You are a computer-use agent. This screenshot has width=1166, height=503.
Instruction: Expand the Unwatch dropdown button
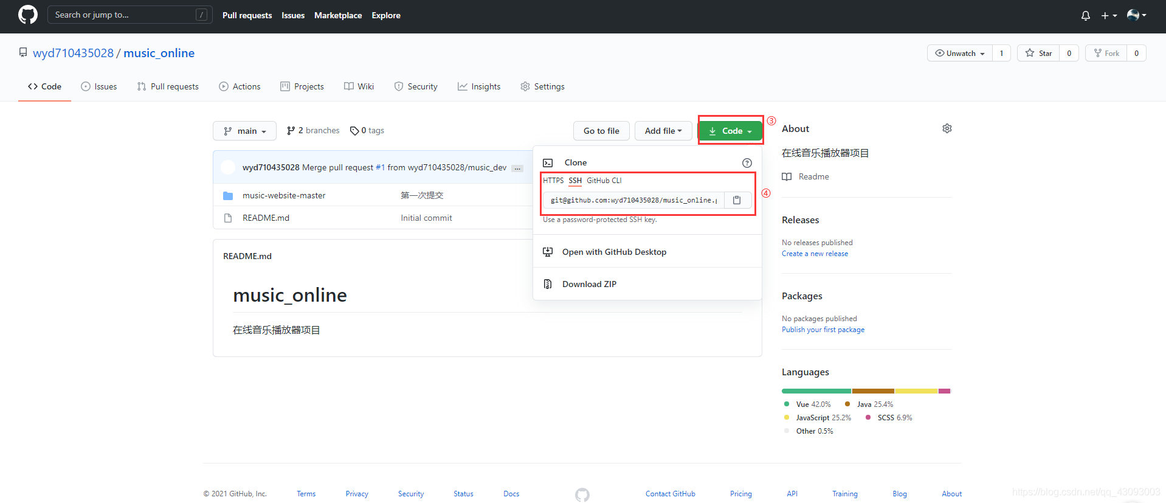click(x=960, y=53)
